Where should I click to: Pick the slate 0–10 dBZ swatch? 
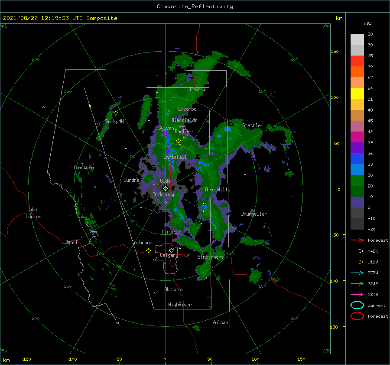[x=357, y=202]
